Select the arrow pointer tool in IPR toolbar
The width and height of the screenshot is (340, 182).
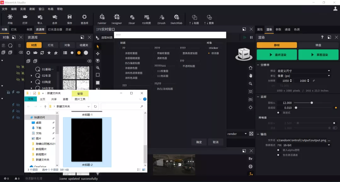[98, 47]
